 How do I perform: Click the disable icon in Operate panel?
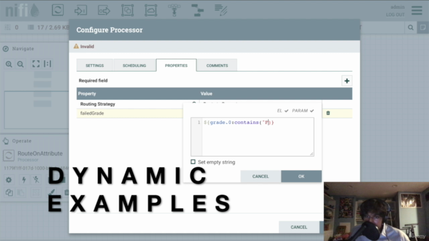36,179
